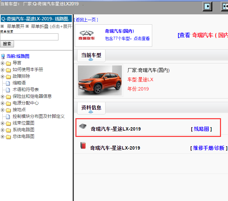Screen dimensions: 228x201
Task: Select the 故障排除 tree label
Action: [21, 76]
